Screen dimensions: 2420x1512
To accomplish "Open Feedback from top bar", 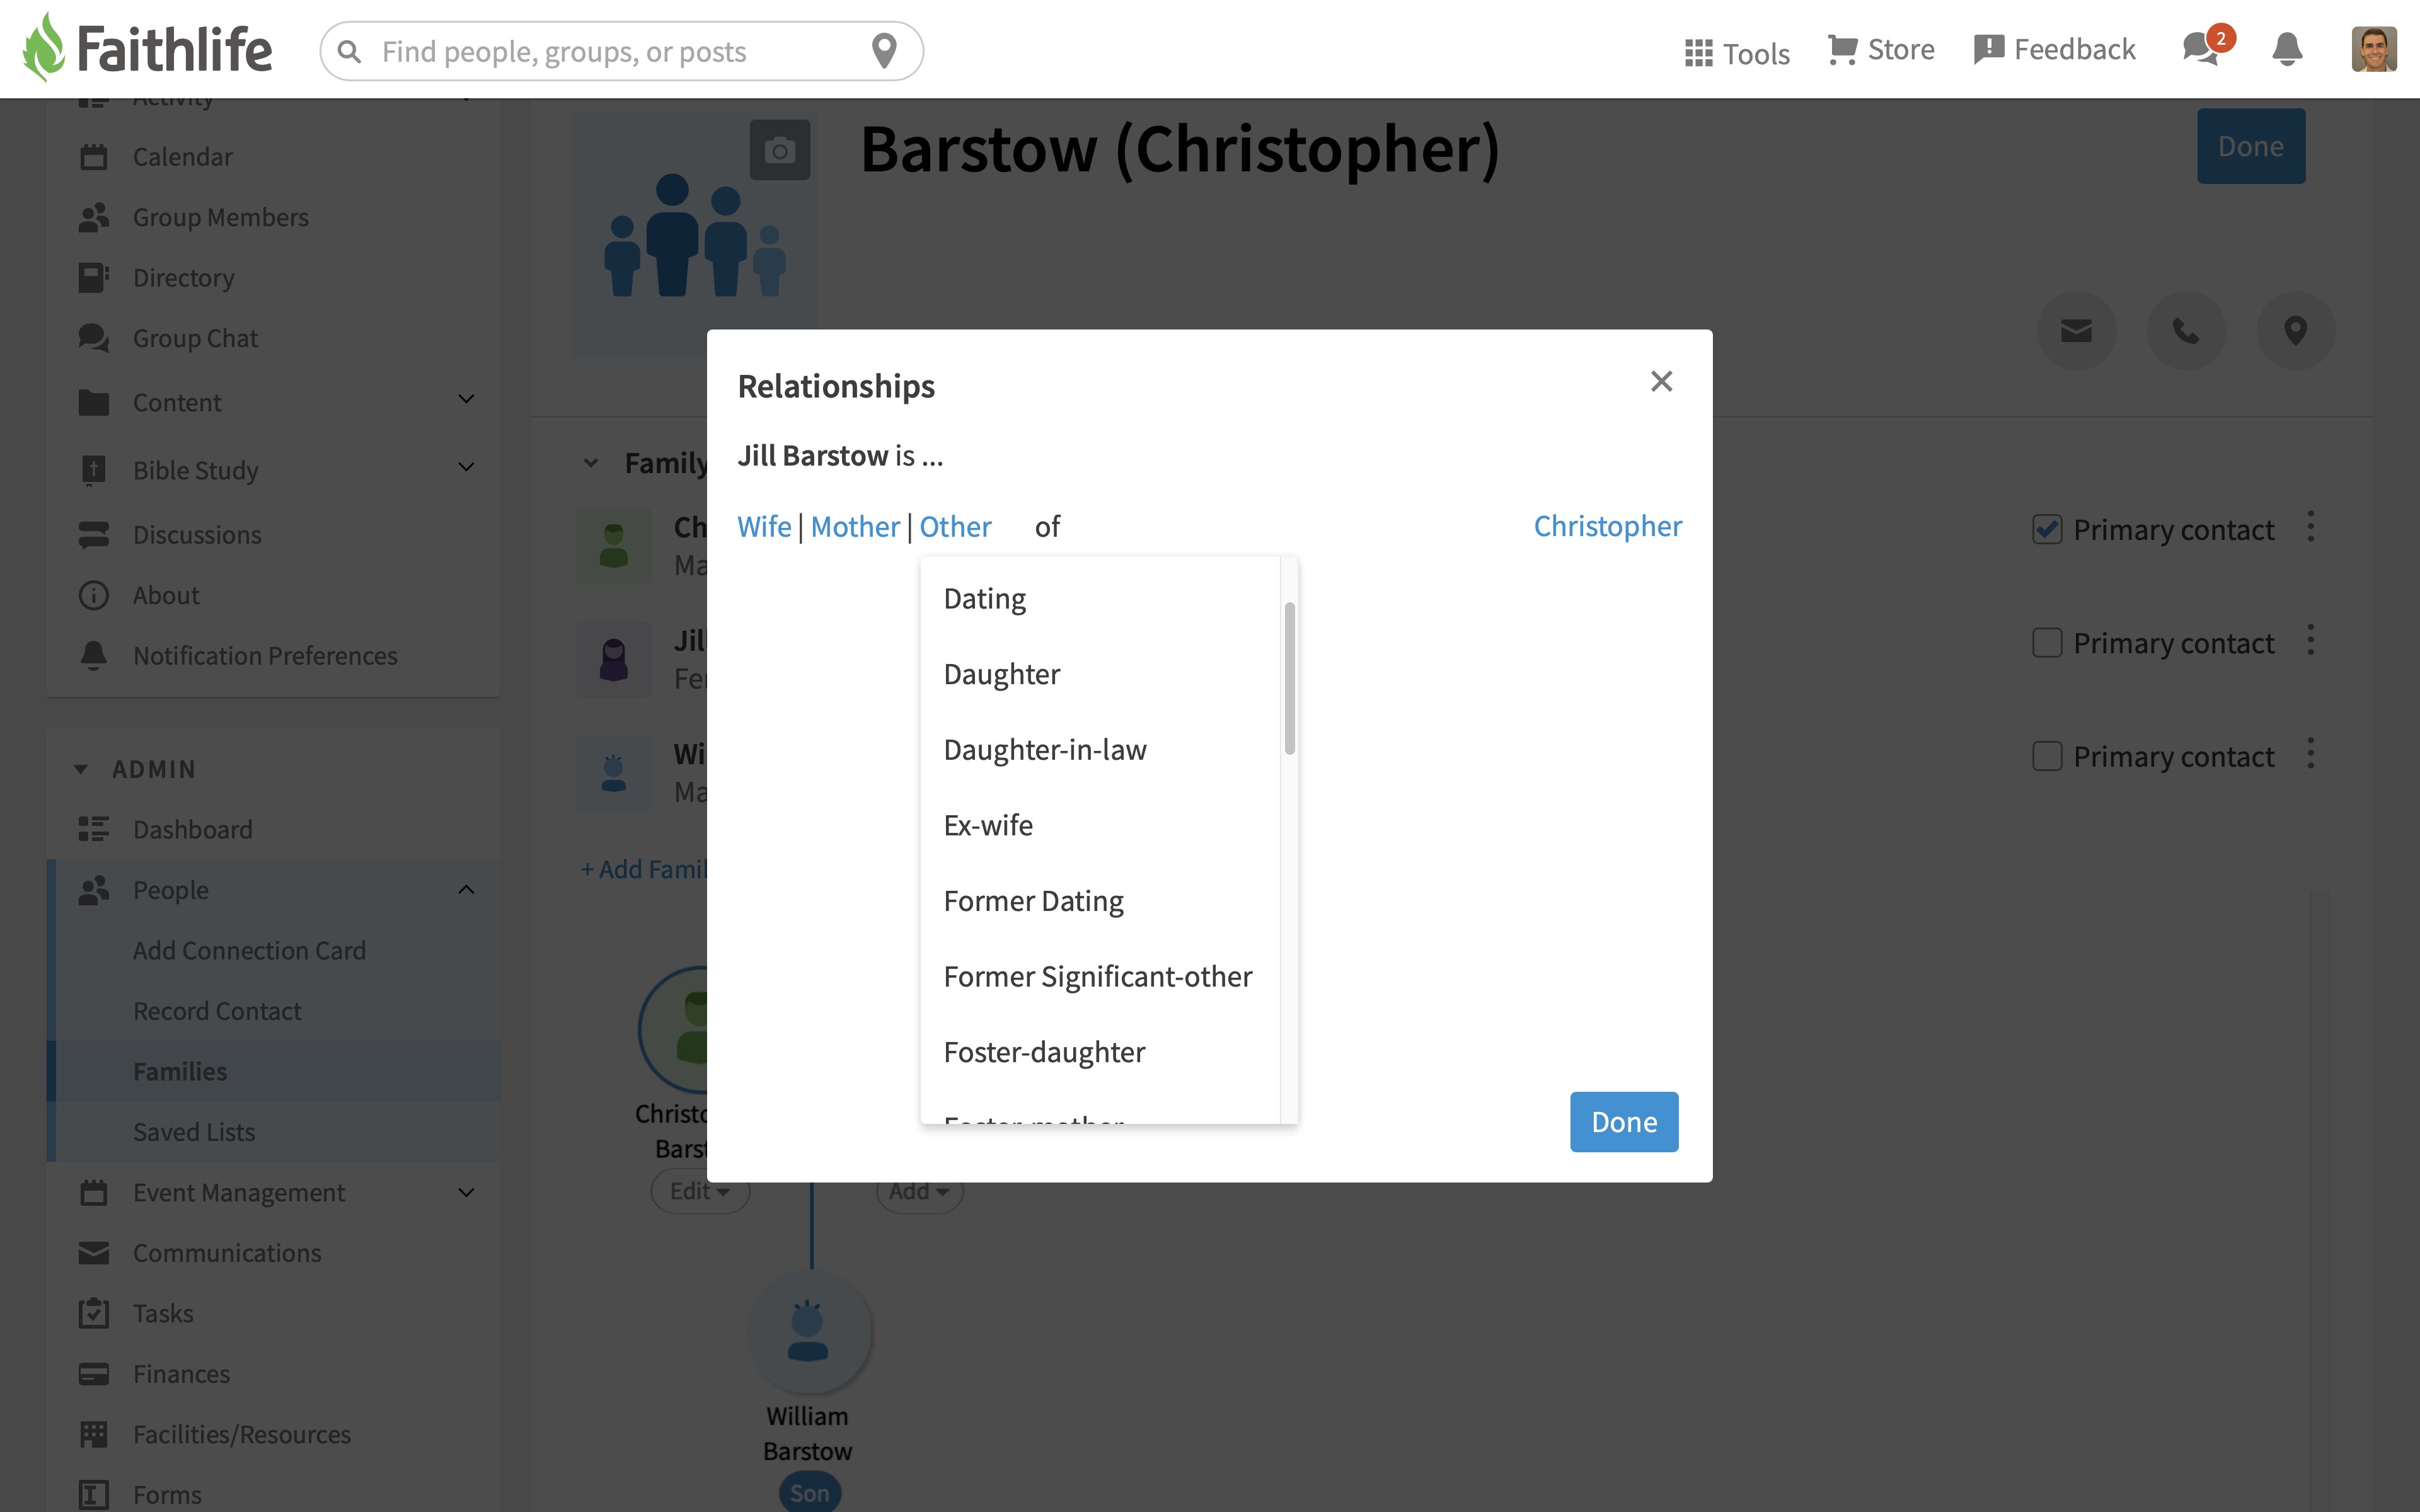I will [2054, 49].
